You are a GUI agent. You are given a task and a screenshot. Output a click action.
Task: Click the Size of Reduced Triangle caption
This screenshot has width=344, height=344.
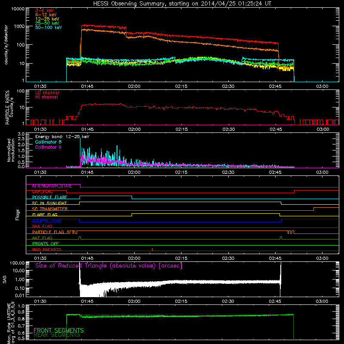(109, 266)
